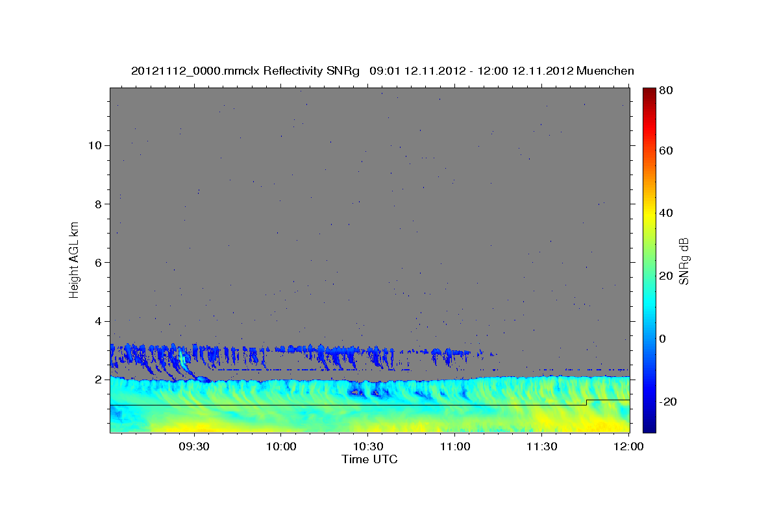
Task: Click the '09:30' time tick label
Action: click(194, 447)
